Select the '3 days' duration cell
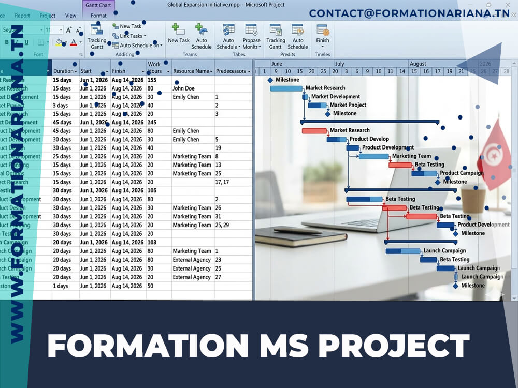Image resolution: width=518 pixels, height=388 pixels. (66, 105)
